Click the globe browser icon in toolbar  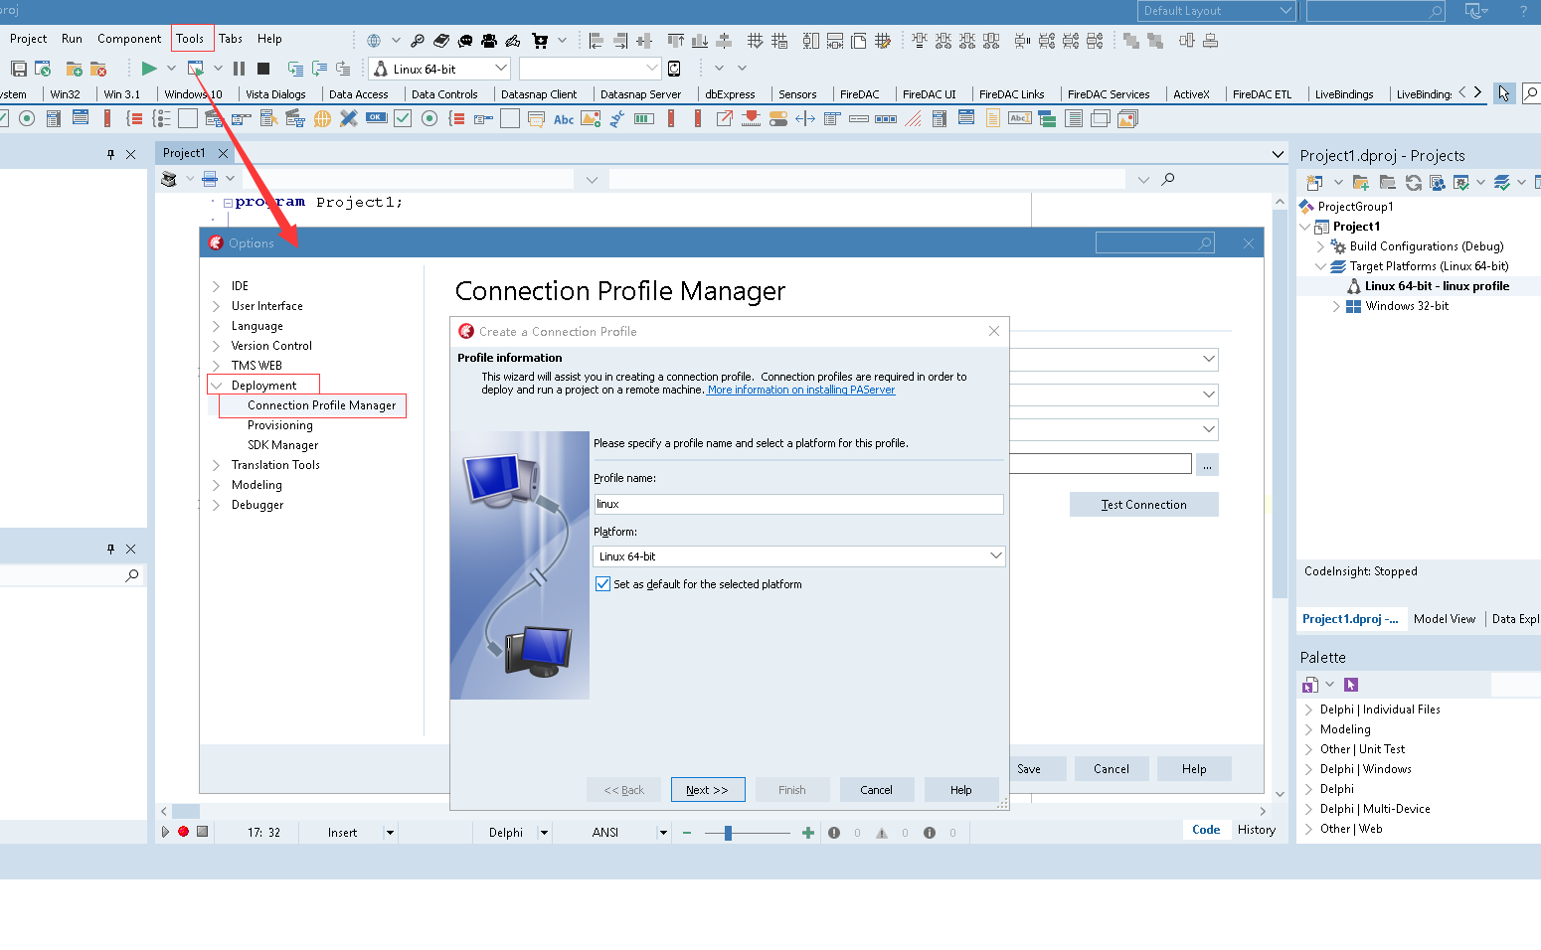[374, 41]
